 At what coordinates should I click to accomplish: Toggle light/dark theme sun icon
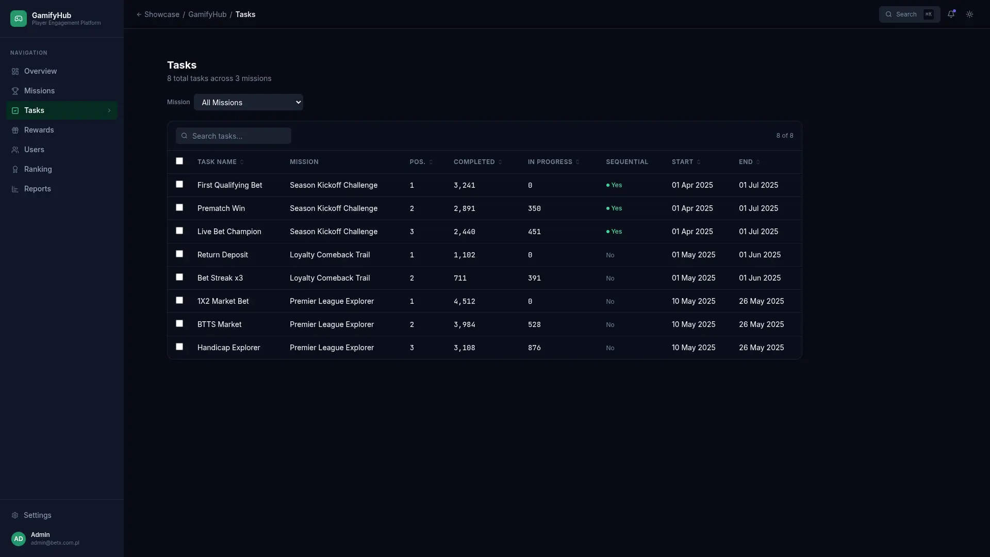point(970,14)
